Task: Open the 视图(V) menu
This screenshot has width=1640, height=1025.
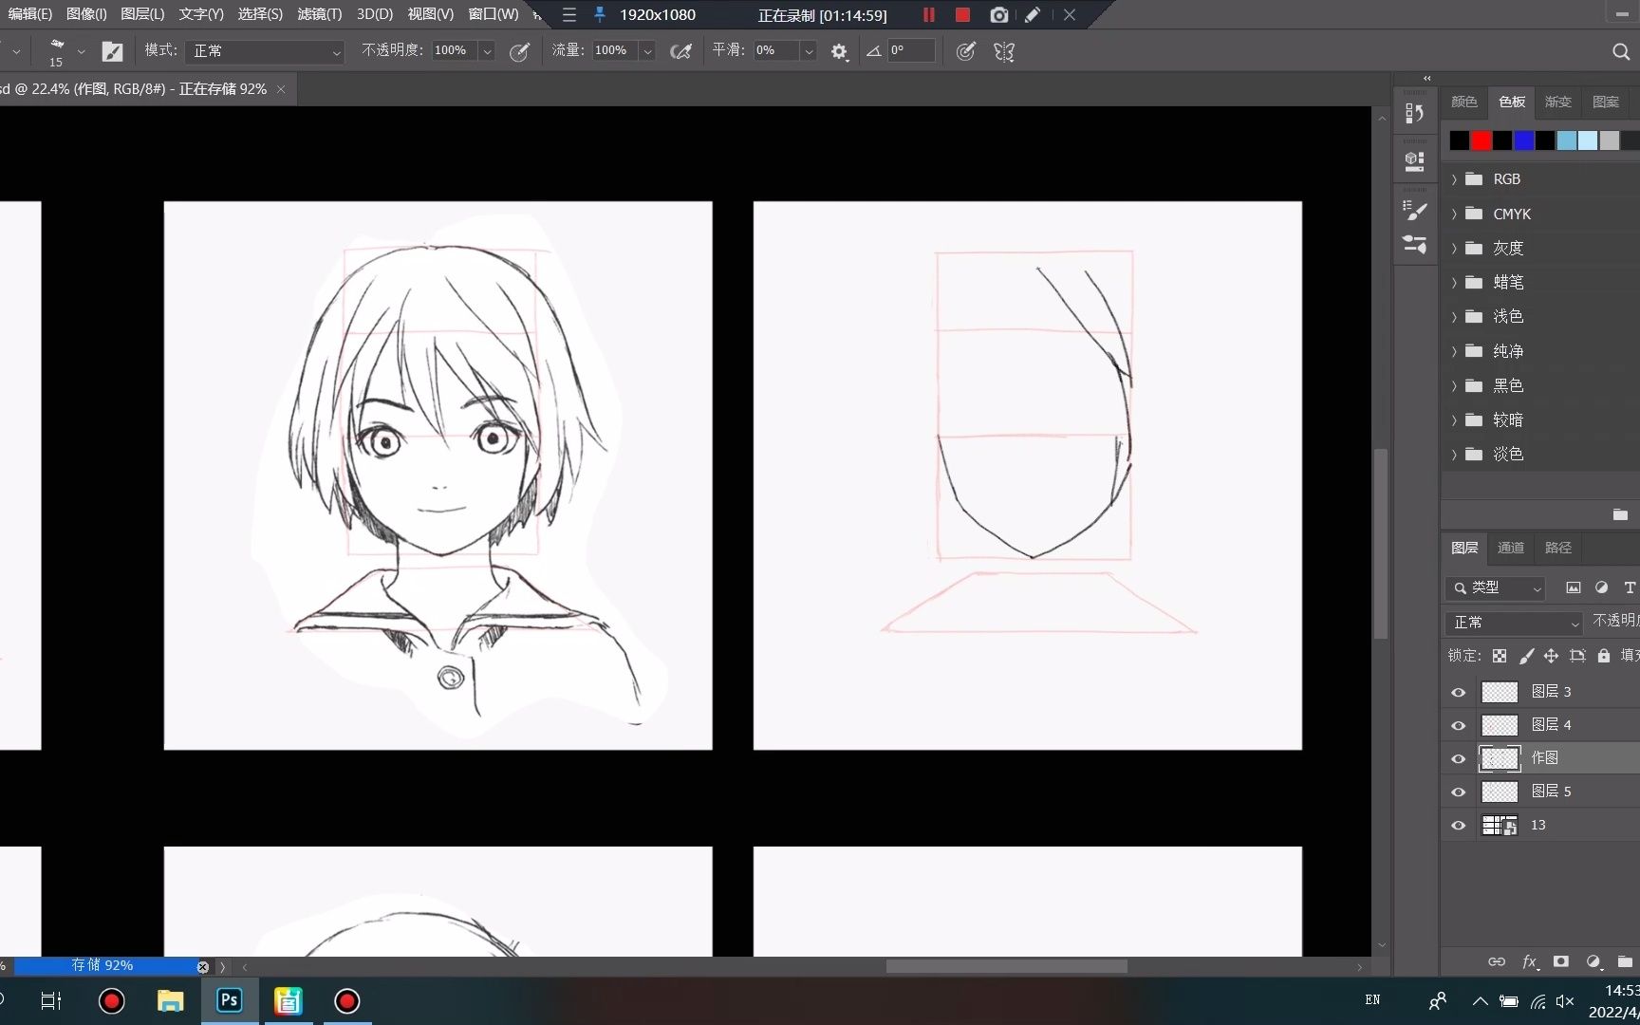Action: [x=430, y=14]
